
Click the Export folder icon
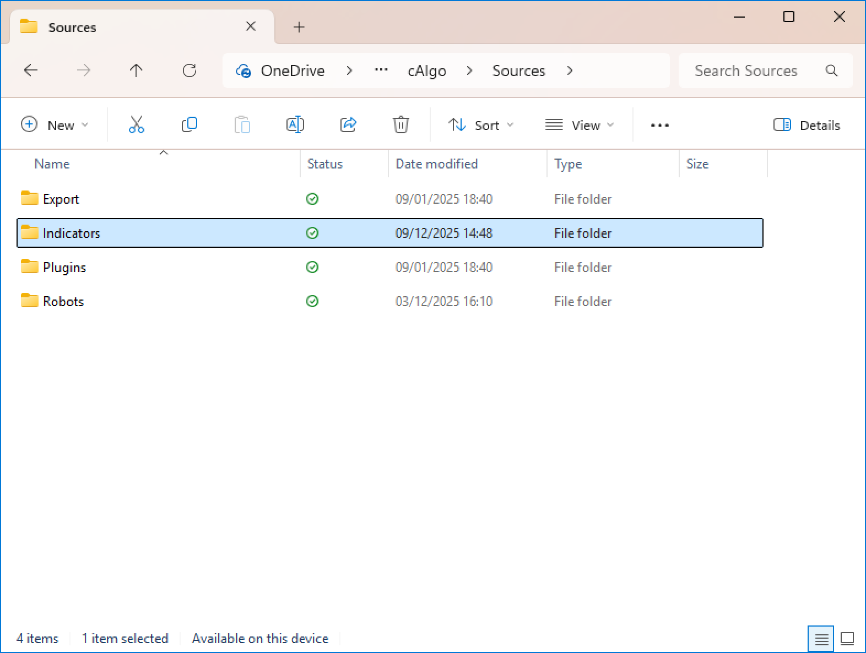click(x=29, y=198)
